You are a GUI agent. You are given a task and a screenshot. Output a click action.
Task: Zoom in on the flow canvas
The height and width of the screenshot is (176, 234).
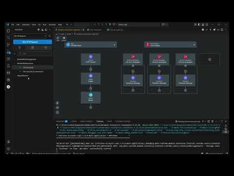(x=58, y=103)
